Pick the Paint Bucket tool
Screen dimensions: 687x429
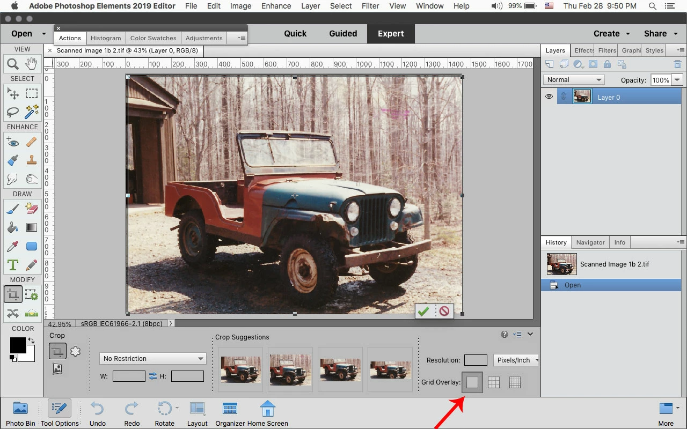pos(13,227)
